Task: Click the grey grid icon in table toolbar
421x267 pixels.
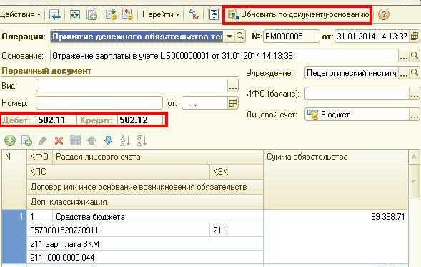Action: point(75,140)
